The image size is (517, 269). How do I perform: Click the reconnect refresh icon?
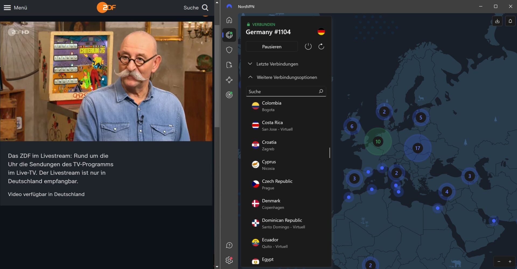(x=321, y=47)
